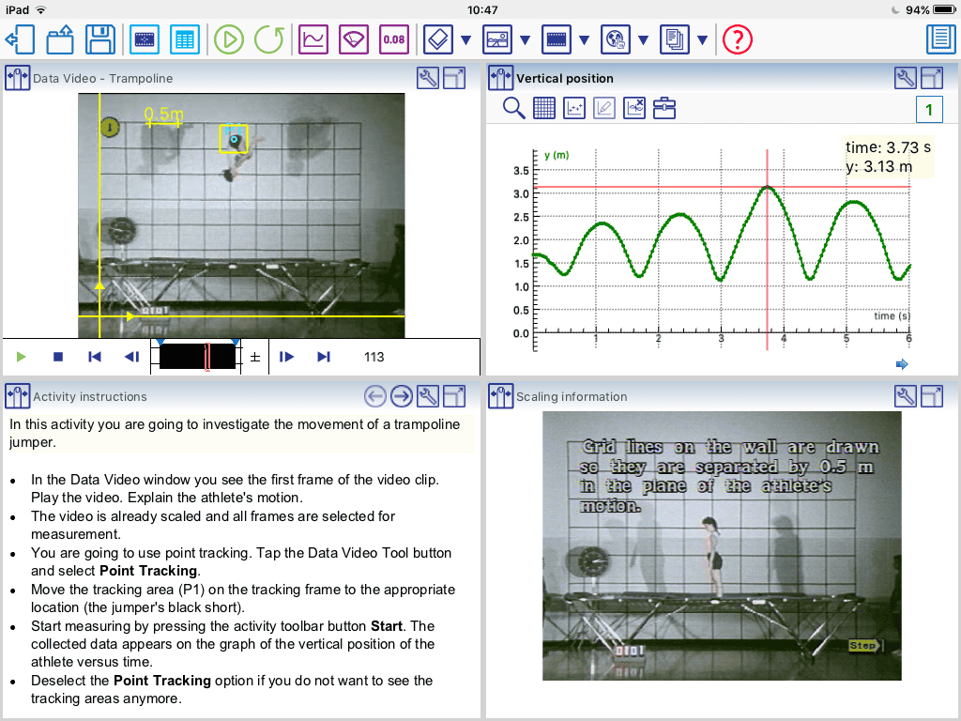Go to next activity instructions page

402,396
